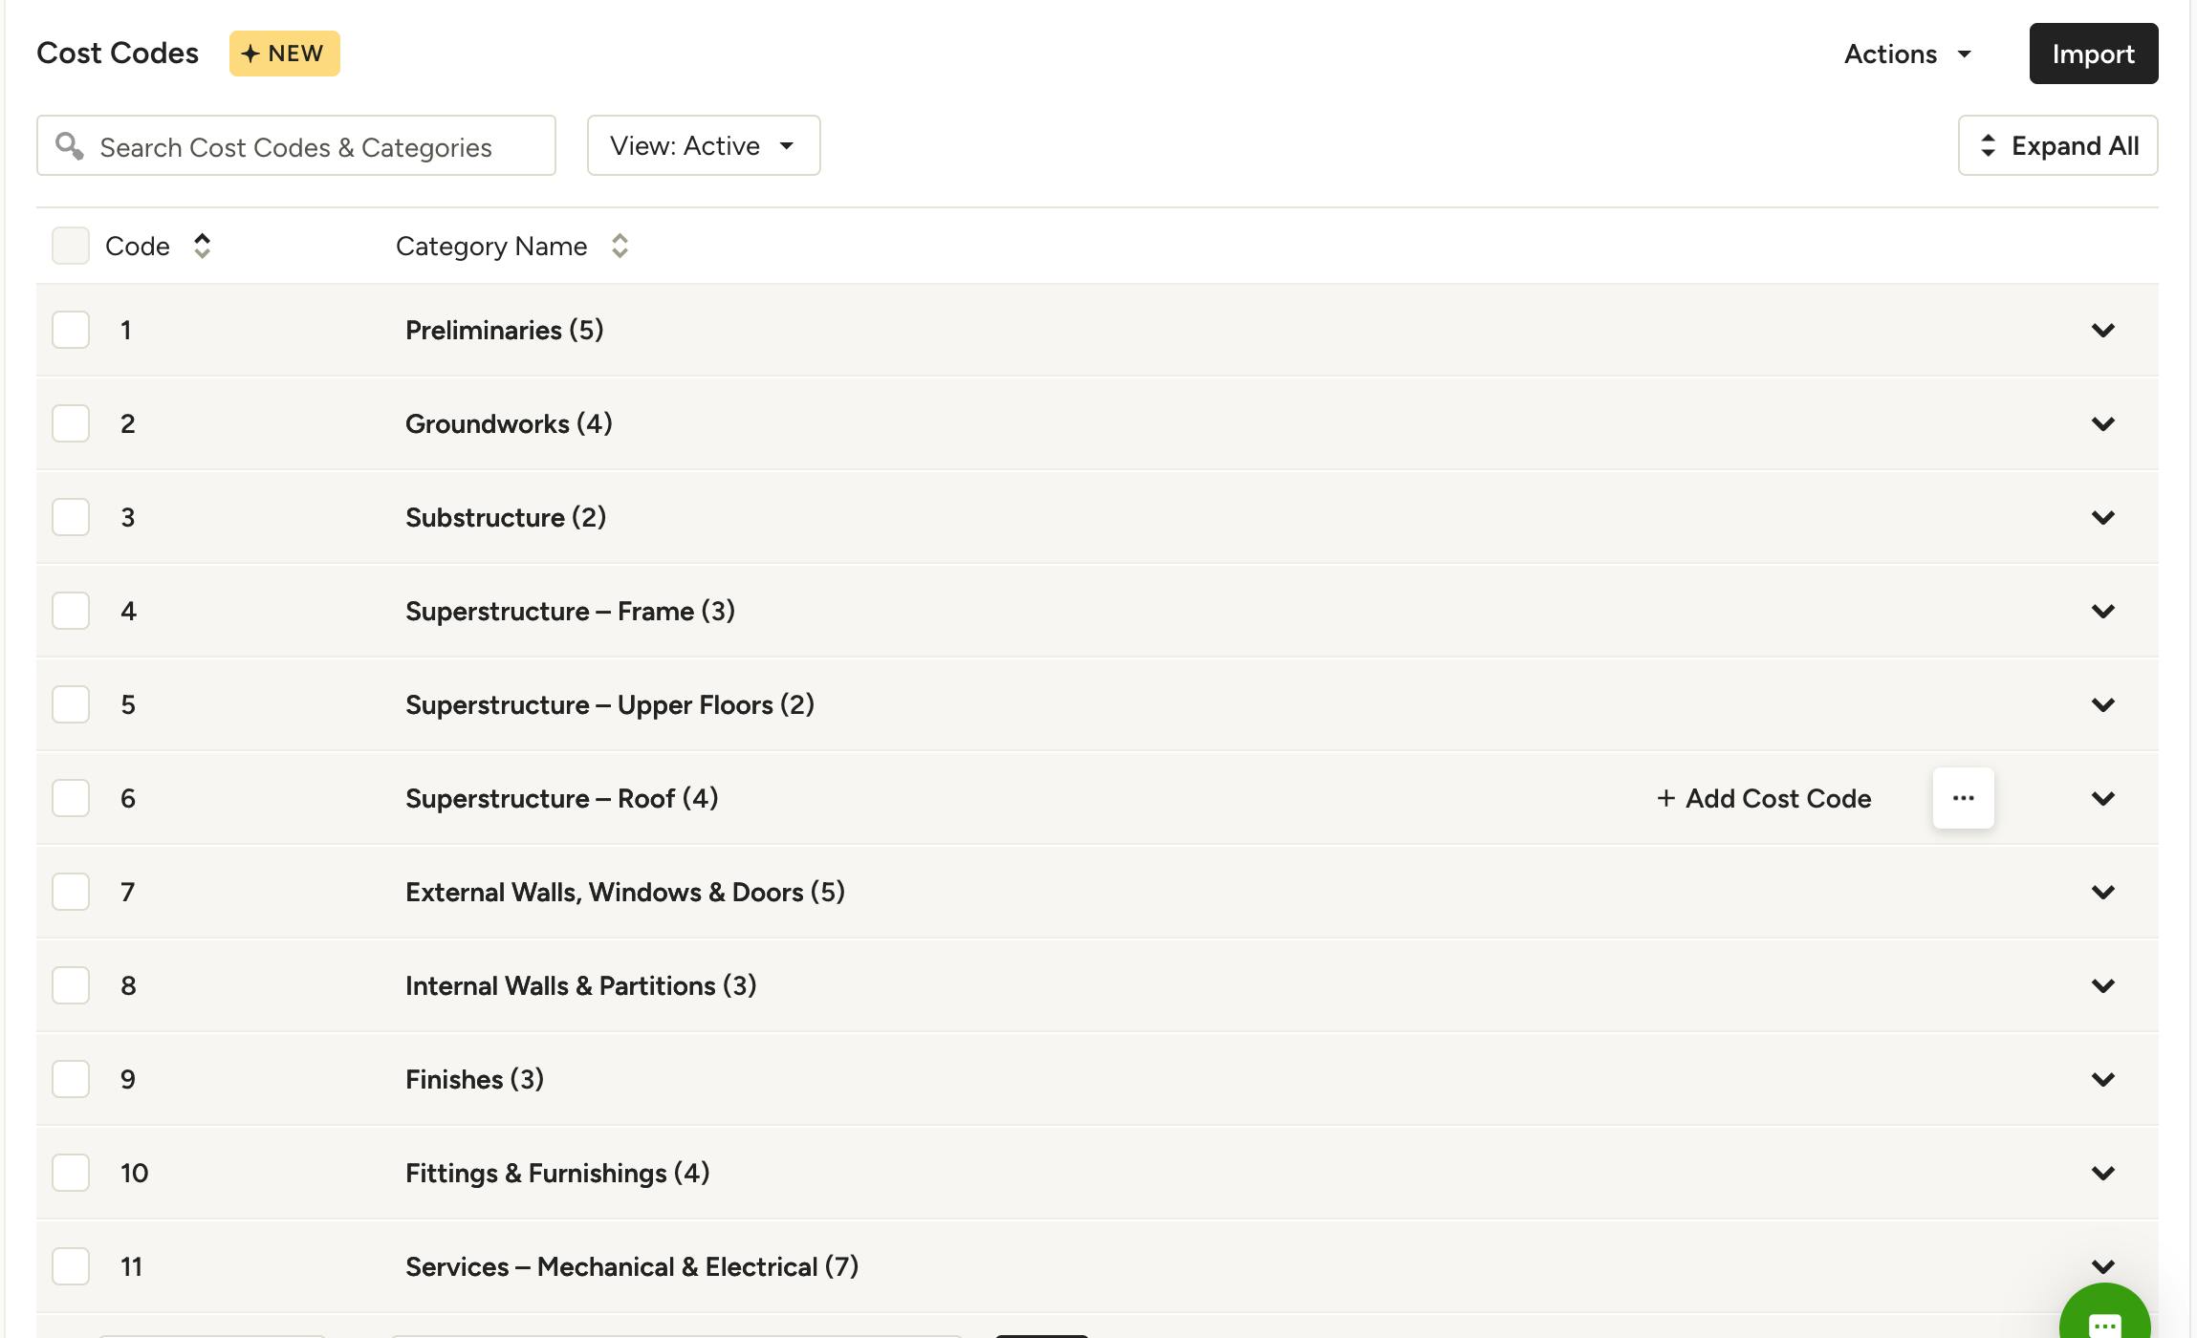The height and width of the screenshot is (1338, 2197).
Task: Expand External Walls, Windows & Doors chevron
Action: pos(2102,893)
